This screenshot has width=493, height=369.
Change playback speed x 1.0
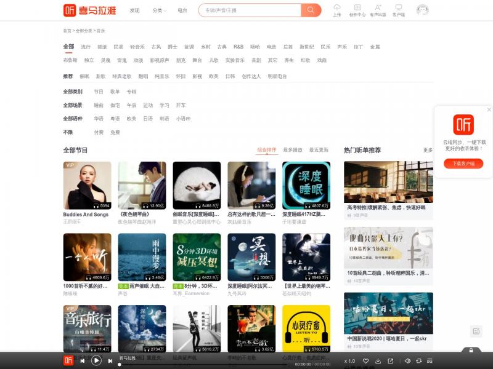[349, 361]
